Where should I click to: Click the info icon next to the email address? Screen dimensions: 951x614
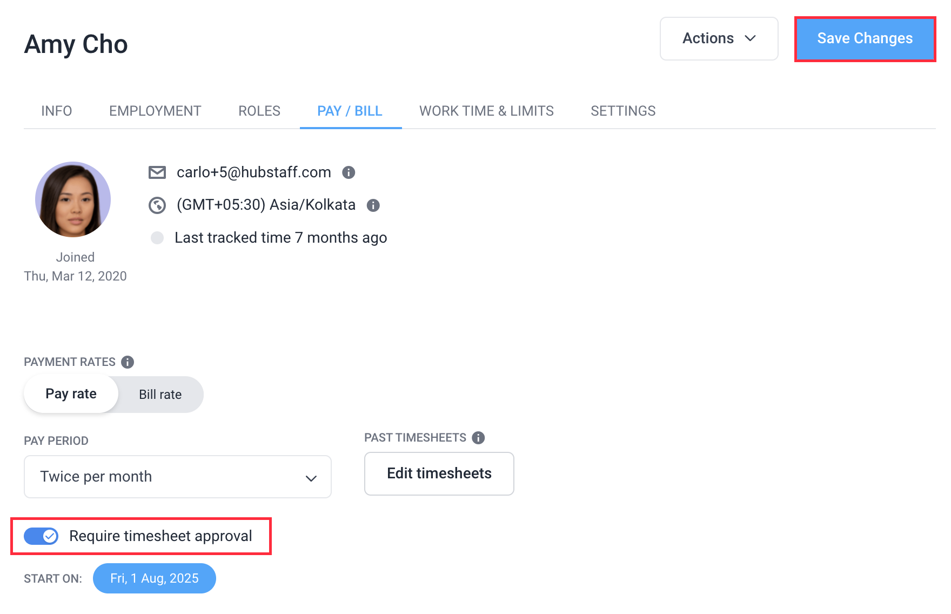tap(349, 172)
